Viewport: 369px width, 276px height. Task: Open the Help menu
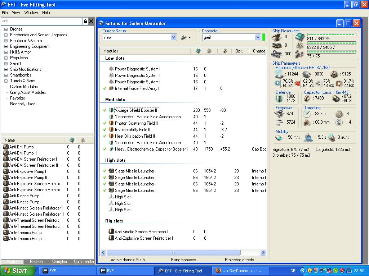coord(46,13)
